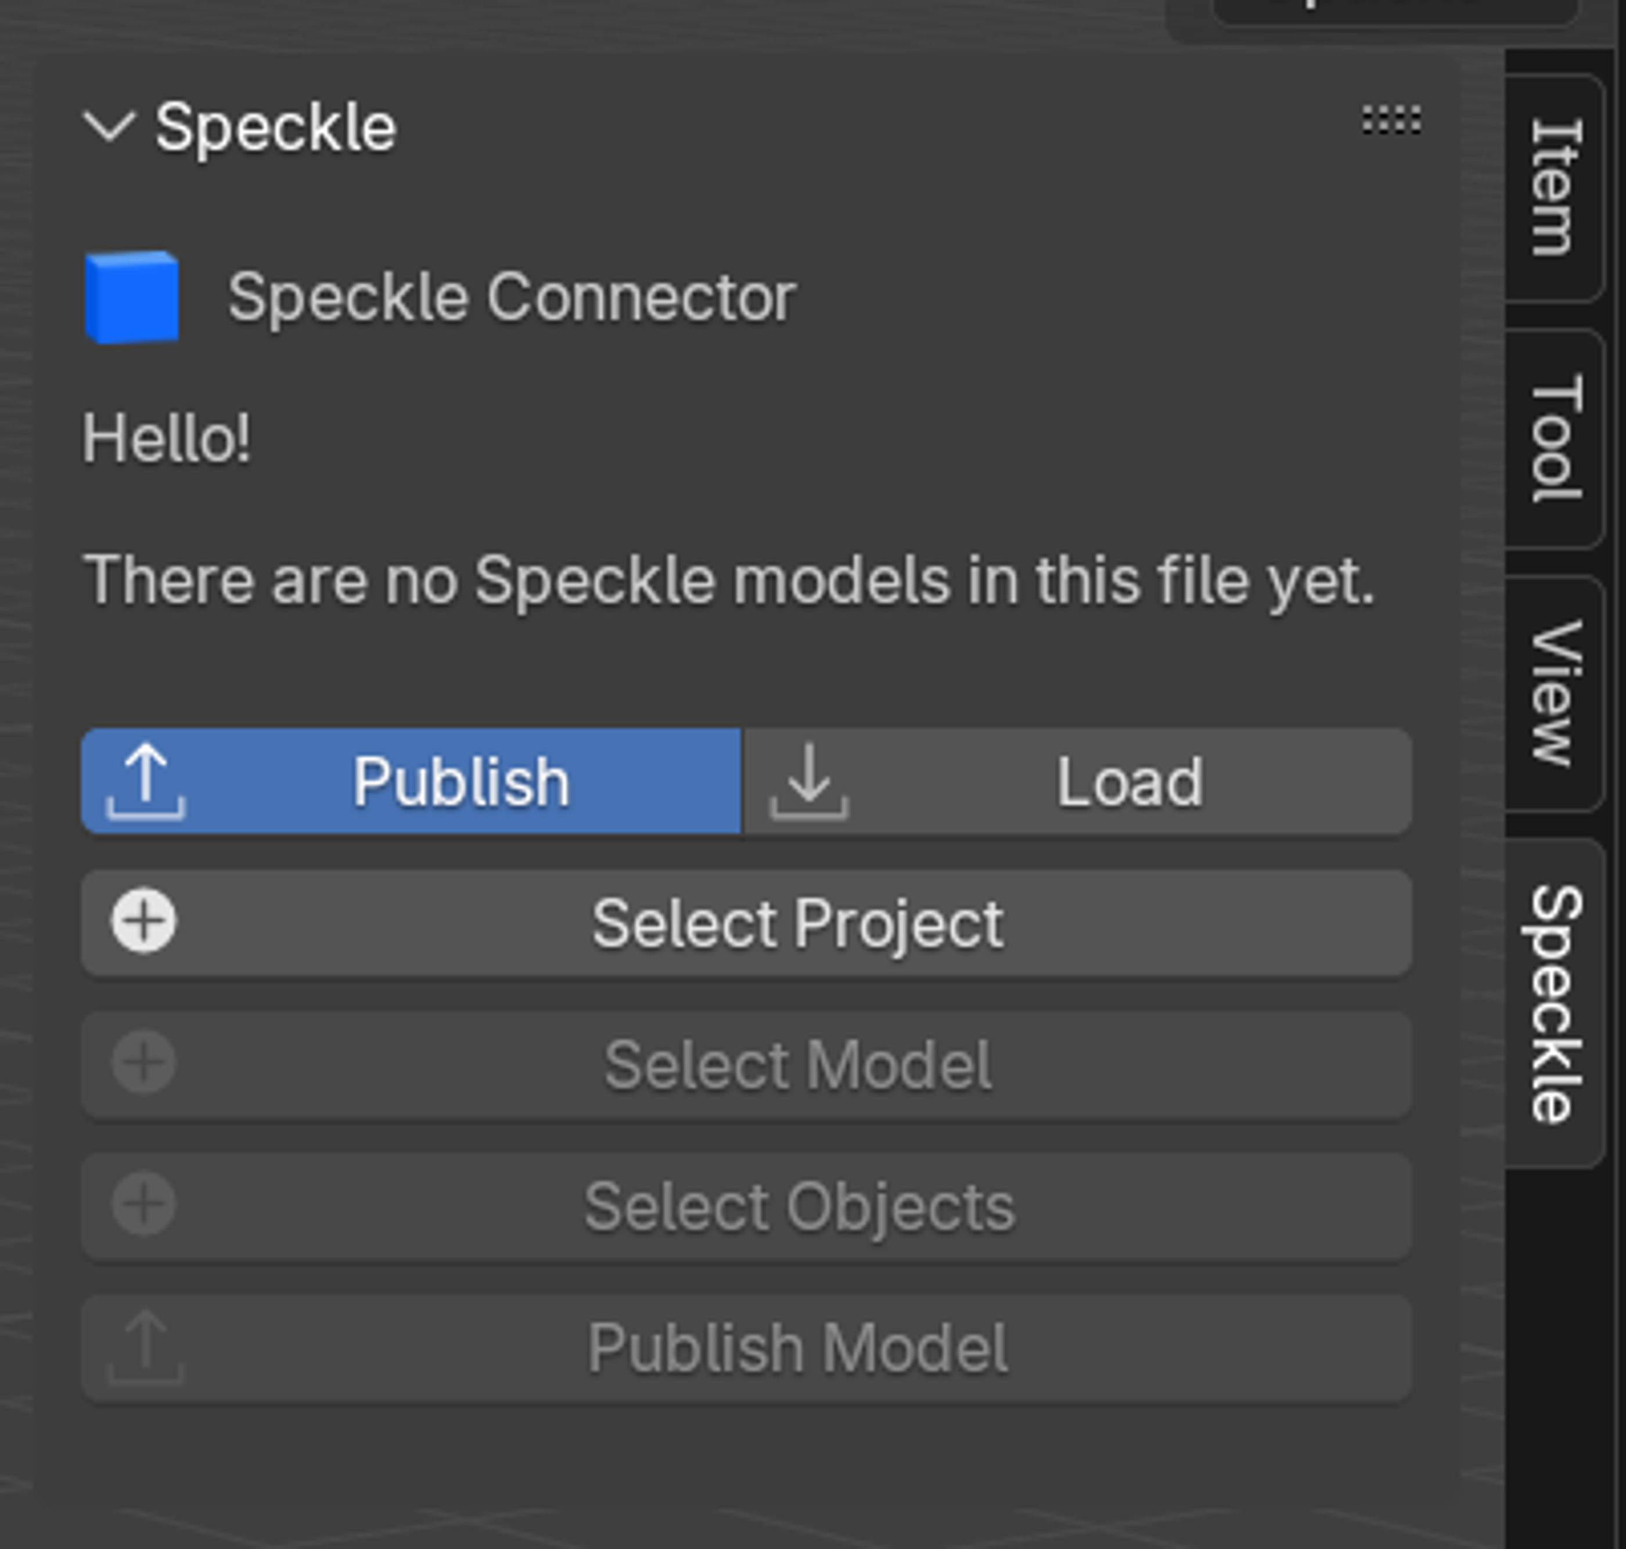Click the upload icon on Publish Model
The image size is (1626, 1549).
click(145, 1347)
